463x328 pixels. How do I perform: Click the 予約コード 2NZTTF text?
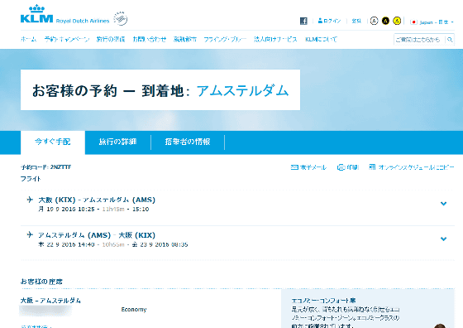coord(45,167)
